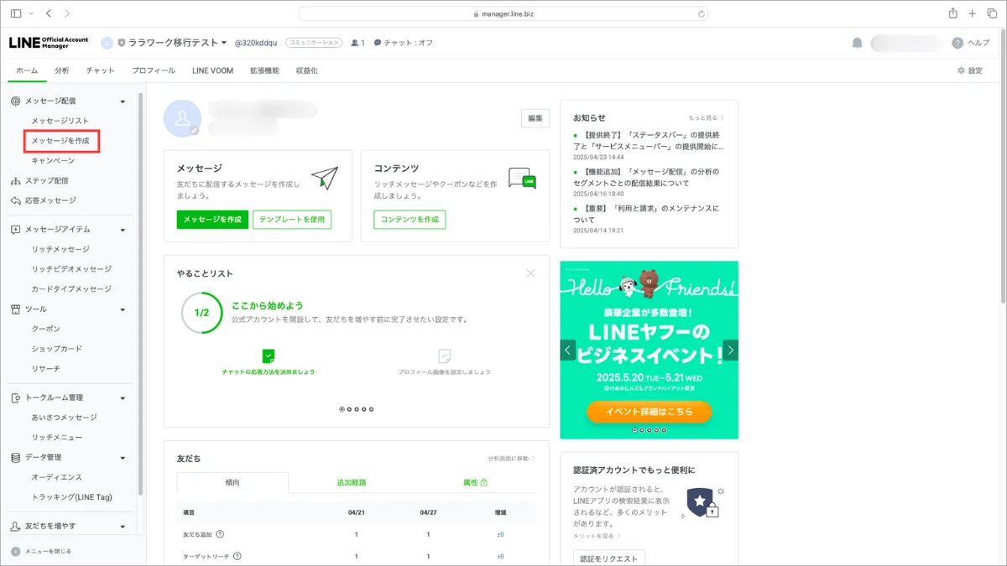This screenshot has height=566, width=1007.
Task: Open the ララワーク移行テスト account dropdown
Action: tap(177, 43)
